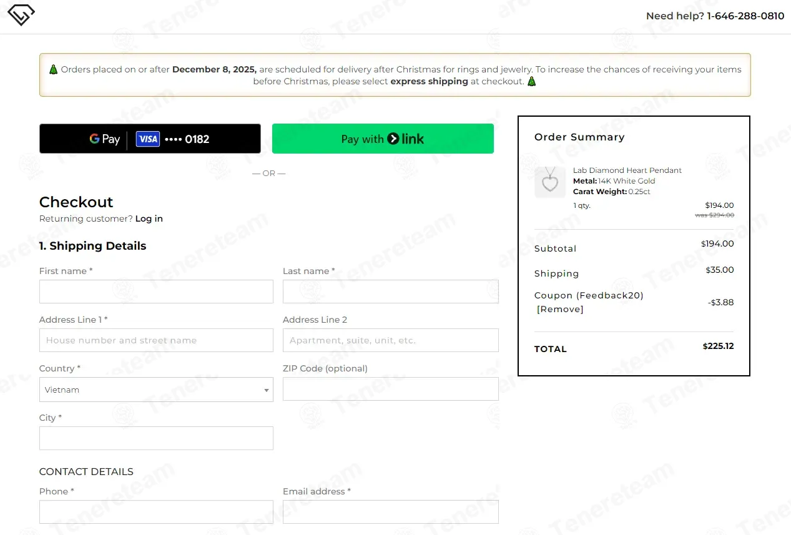
Task: Click the Address Line 2 apartment field
Action: coord(391,340)
